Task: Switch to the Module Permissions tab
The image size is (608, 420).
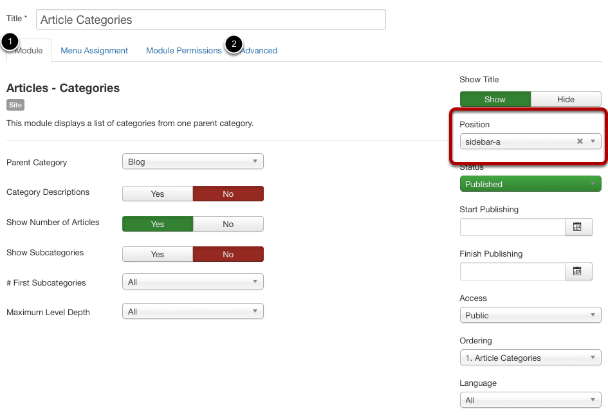Action: tap(184, 50)
